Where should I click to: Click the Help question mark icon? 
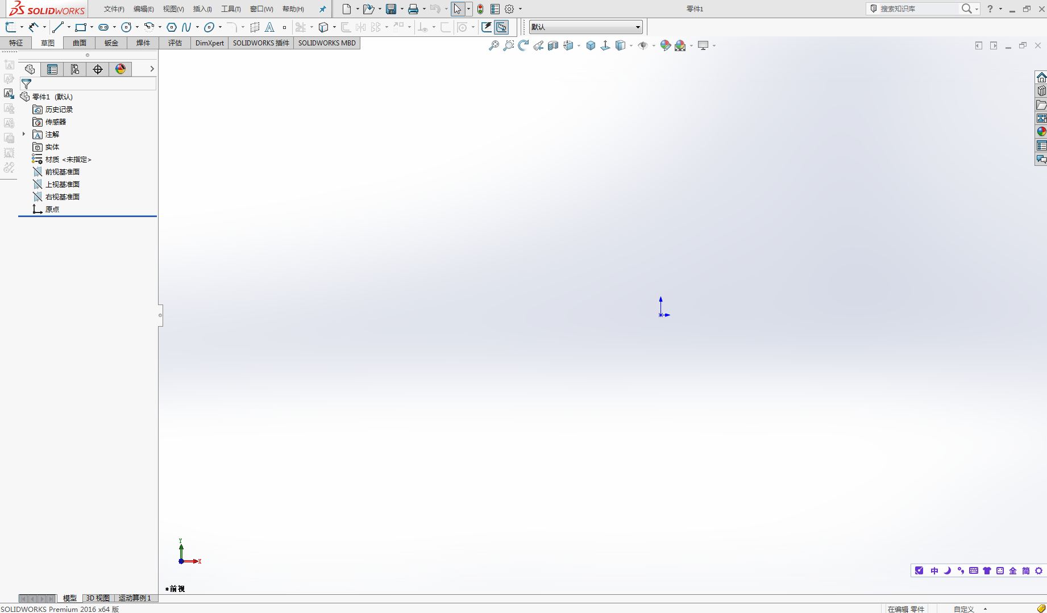click(x=990, y=9)
